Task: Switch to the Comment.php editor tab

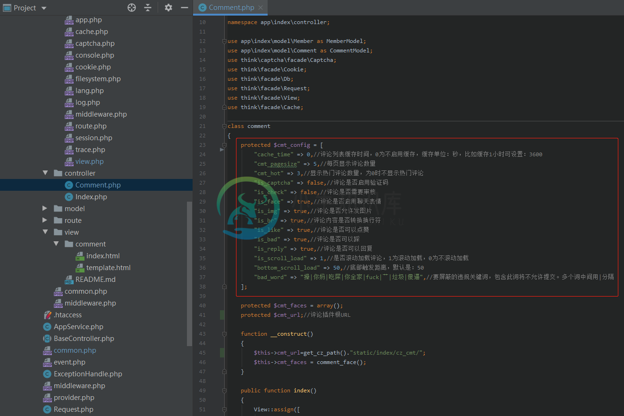Action: click(x=231, y=8)
